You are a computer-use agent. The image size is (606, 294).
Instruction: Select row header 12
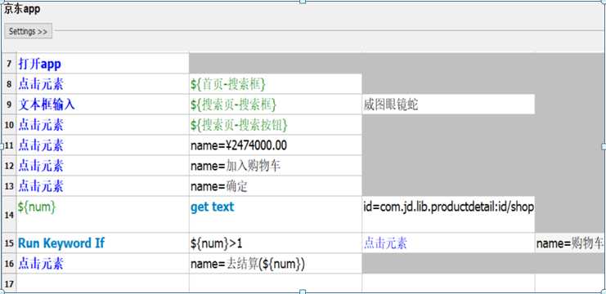(8, 166)
